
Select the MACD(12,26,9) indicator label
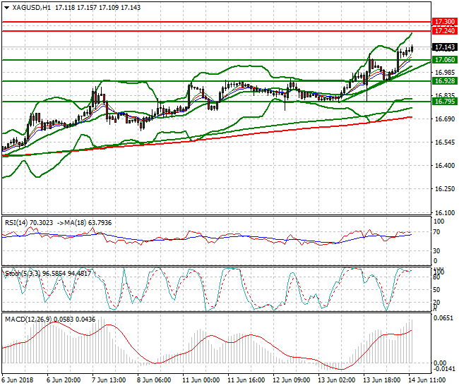28,320
